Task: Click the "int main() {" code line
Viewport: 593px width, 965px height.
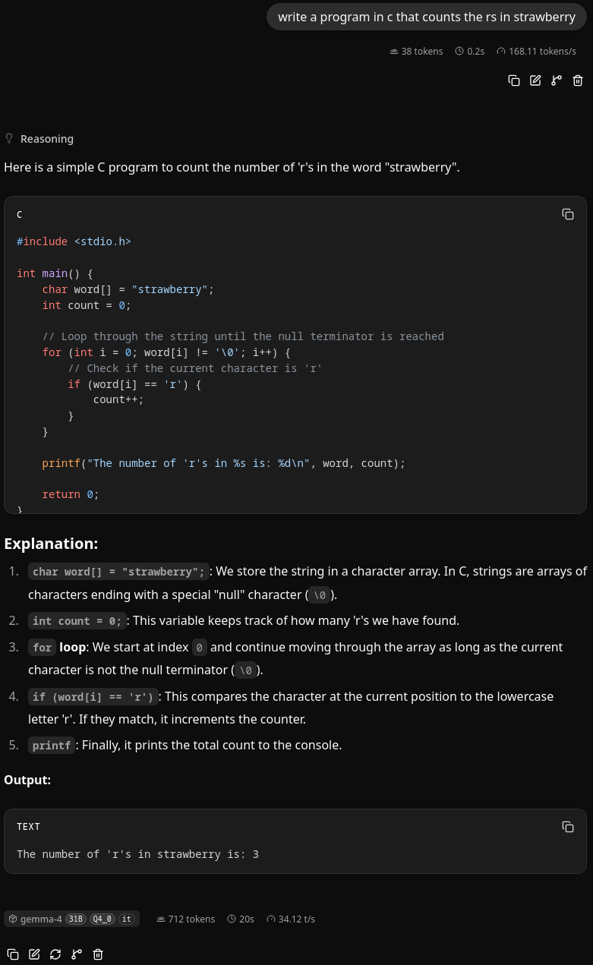Action: tap(55, 273)
